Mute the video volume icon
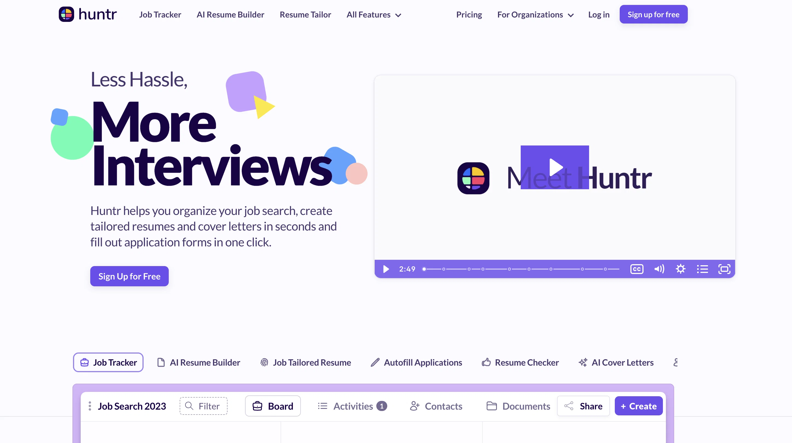 click(659, 269)
